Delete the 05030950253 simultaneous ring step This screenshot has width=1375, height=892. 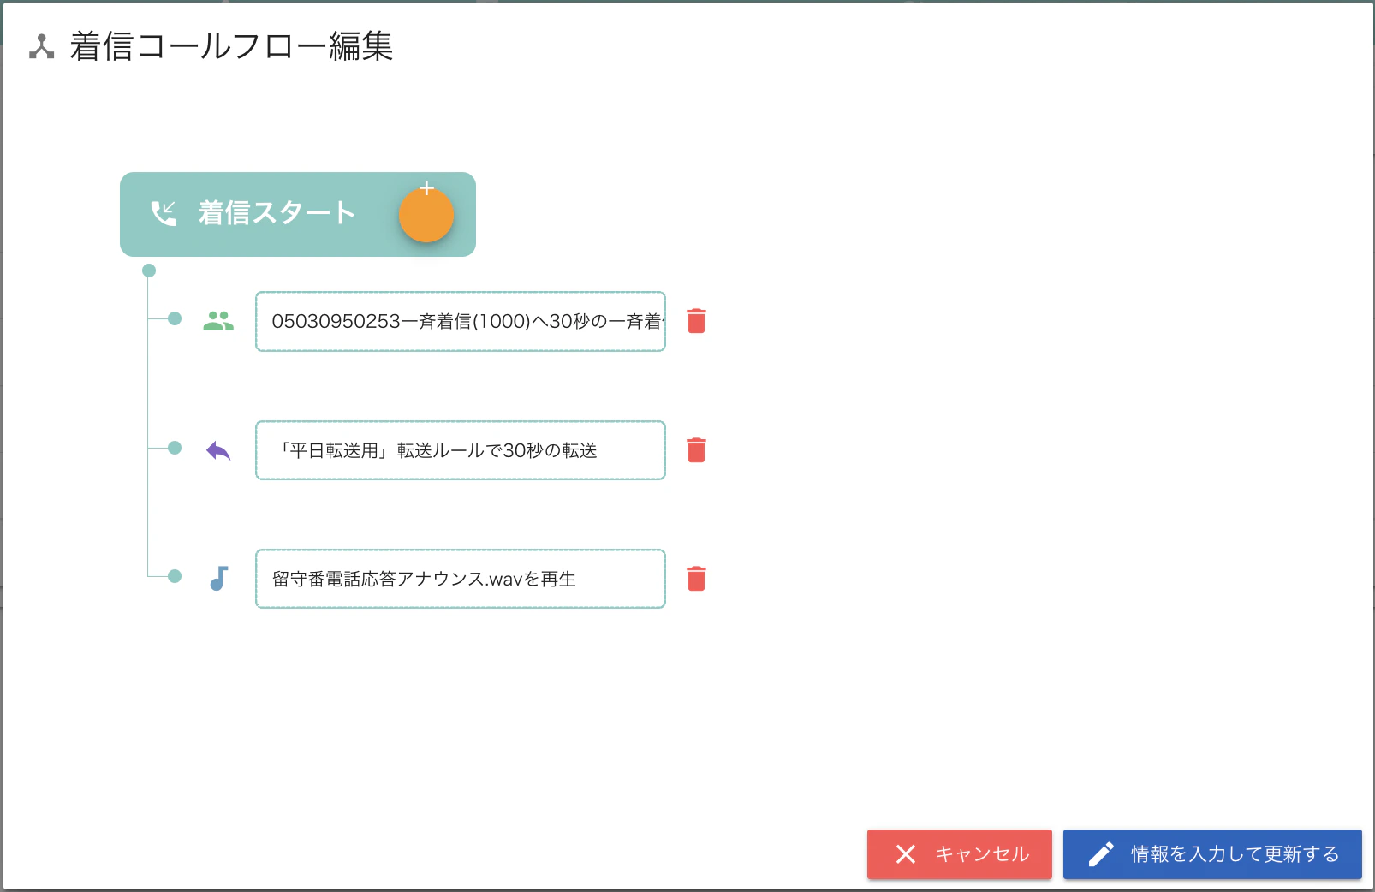697,321
